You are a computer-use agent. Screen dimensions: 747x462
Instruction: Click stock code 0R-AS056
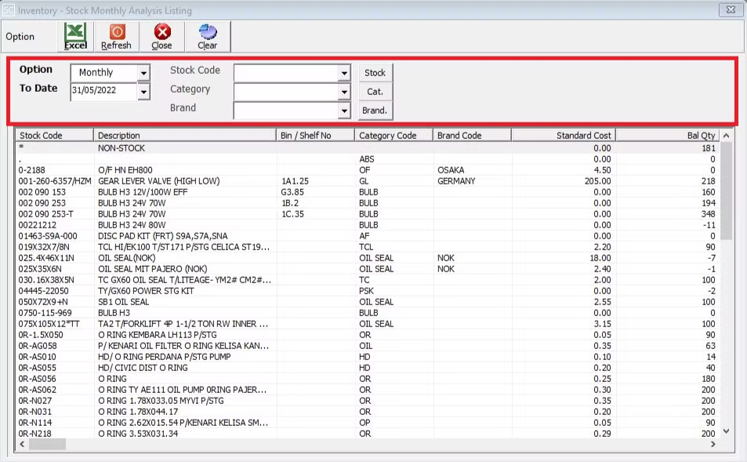point(37,379)
